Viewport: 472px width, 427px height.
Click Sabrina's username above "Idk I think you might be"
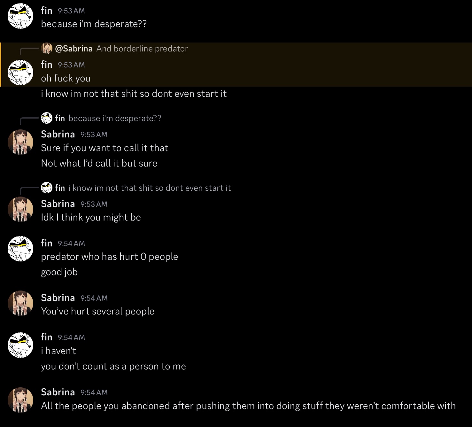point(58,204)
